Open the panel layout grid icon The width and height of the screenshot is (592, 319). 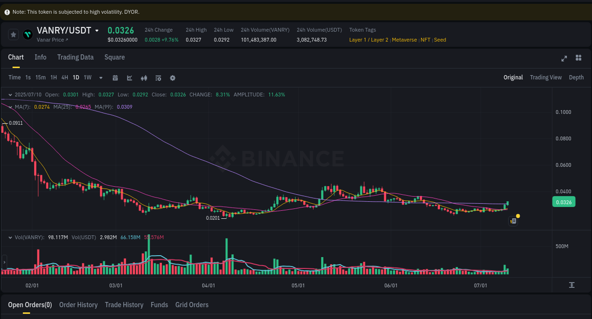pyautogui.click(x=578, y=58)
